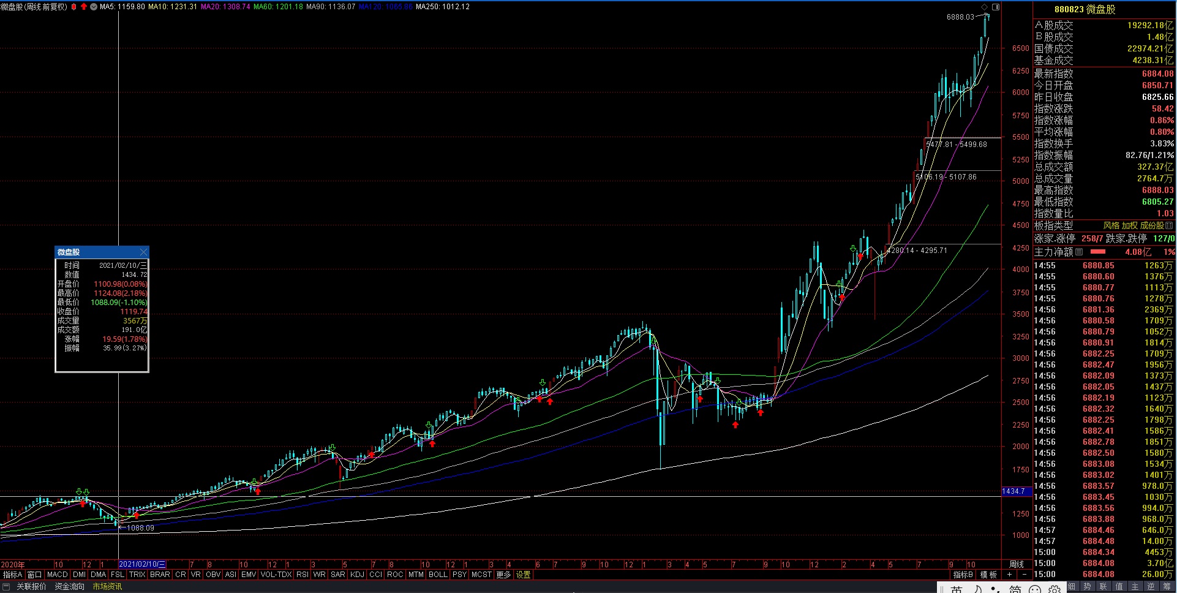Click the diamond icon at chart top-right
Viewport: 1177px width, 593px height.
pos(985,7)
